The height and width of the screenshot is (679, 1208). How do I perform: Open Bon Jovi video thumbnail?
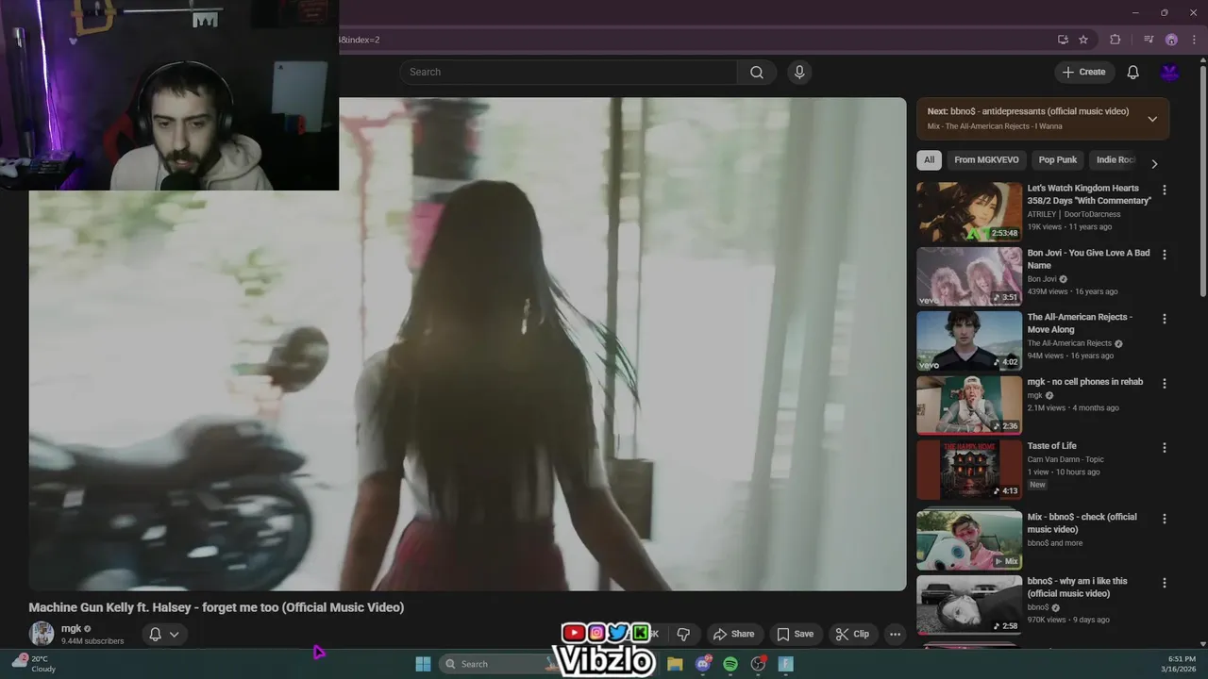(969, 277)
